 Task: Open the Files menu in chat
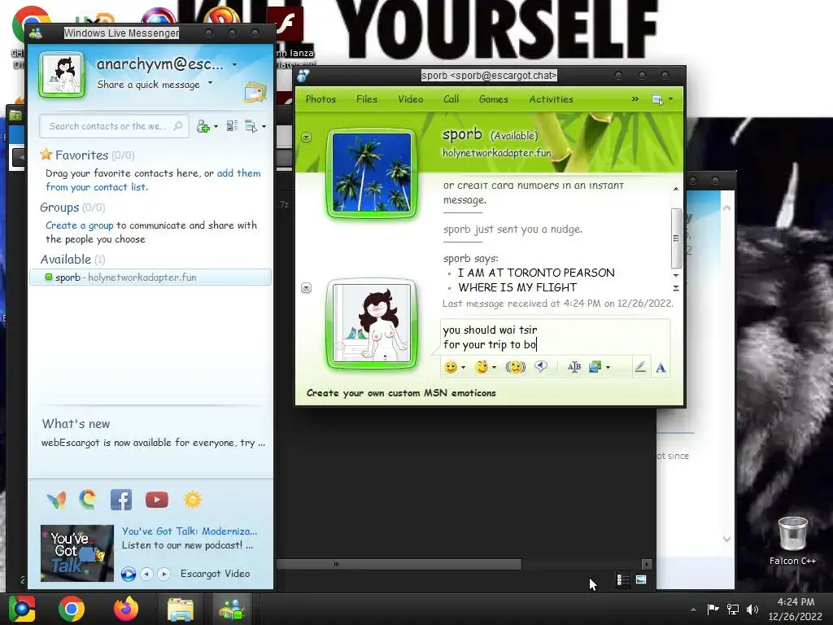367,99
